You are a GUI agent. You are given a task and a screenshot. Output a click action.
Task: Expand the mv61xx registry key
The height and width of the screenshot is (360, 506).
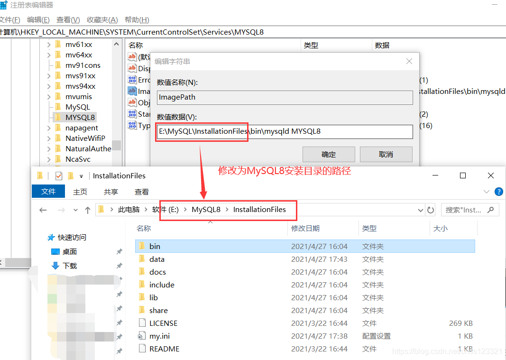click(49, 45)
